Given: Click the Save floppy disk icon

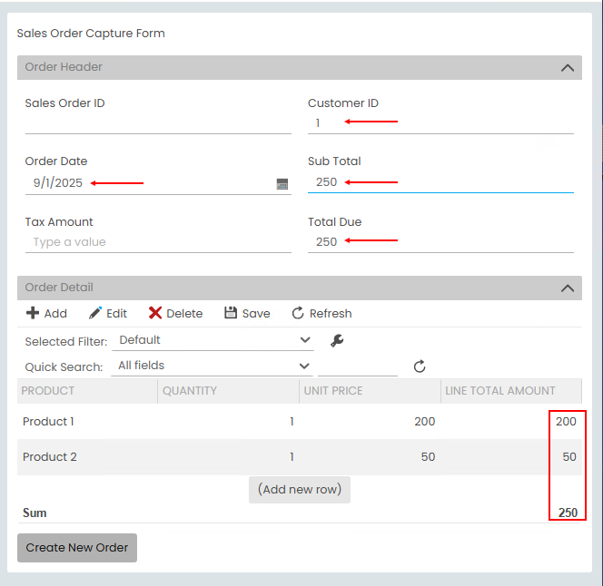Looking at the screenshot, I should point(231,313).
